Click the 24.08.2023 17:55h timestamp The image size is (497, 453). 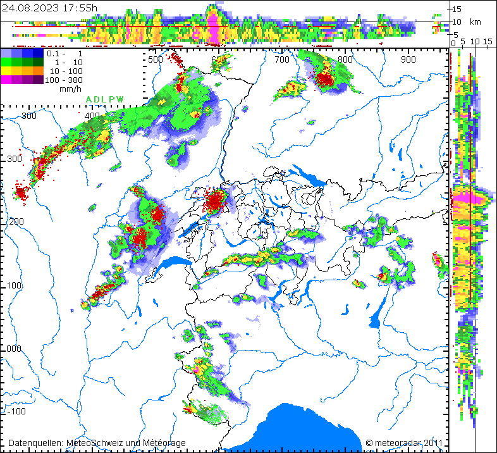49,8
